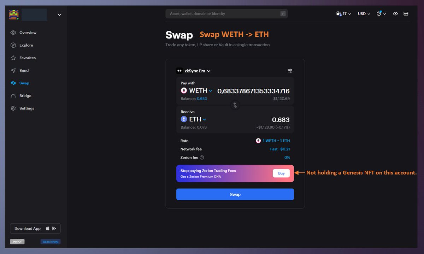Open the gas price dropdown showing 17
Screen dimensions: 424x254
[344, 14]
